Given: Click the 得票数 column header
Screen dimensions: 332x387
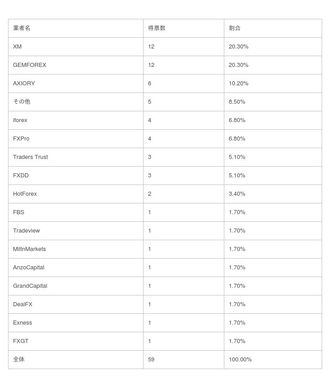Looking at the screenshot, I should 157,28.
